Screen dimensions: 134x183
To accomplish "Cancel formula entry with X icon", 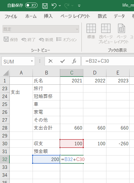I will (x=50, y=61).
